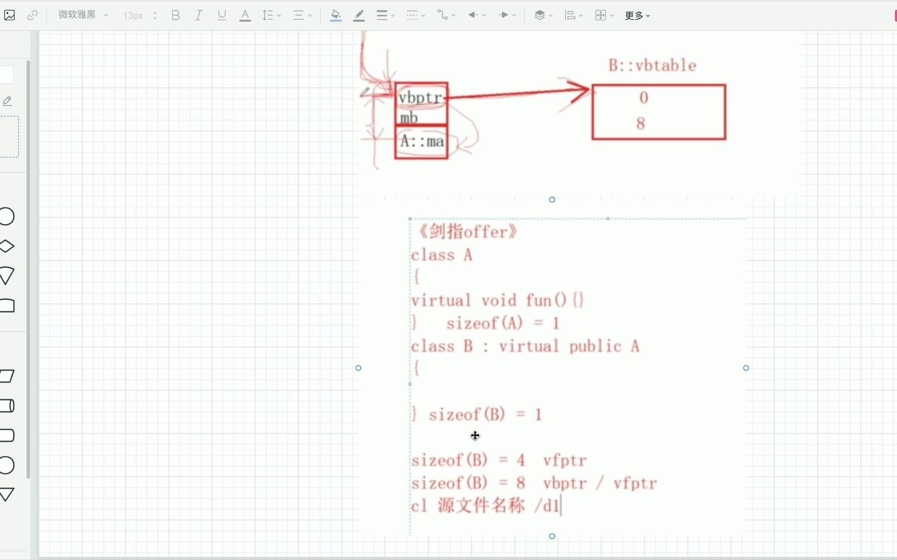897x560 pixels.
Task: Open the line dash style dropdown
Action: (x=415, y=16)
